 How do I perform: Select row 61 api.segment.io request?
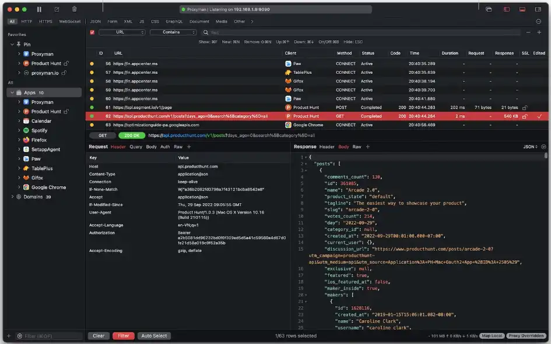tap(317, 108)
